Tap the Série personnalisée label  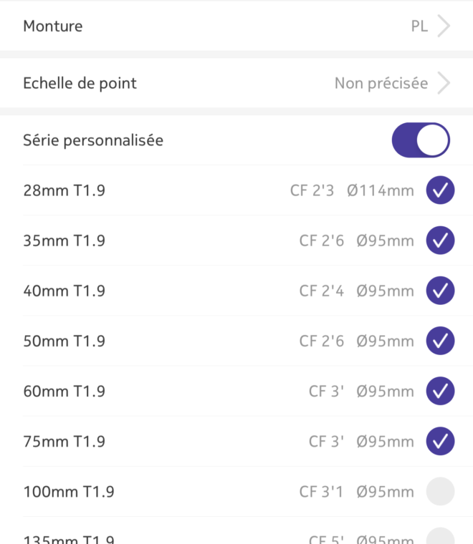coord(93,140)
